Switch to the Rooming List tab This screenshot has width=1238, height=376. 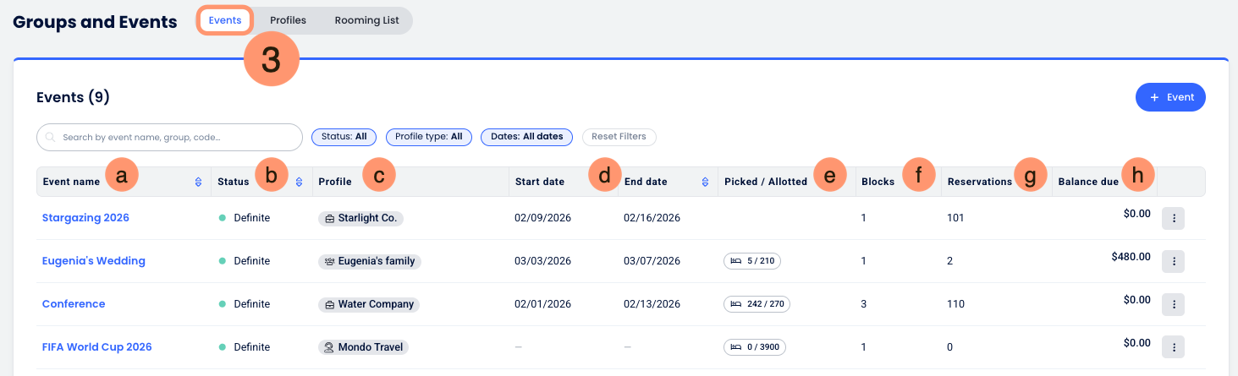coord(366,20)
